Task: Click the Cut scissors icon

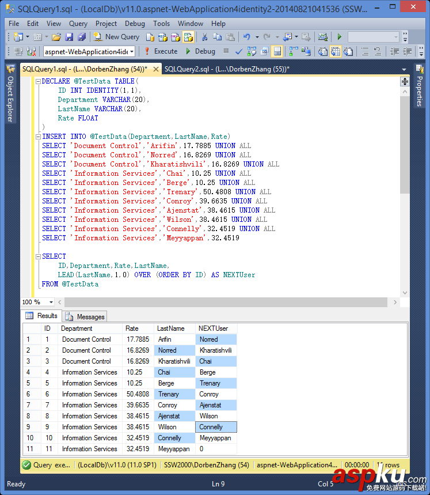Action: click(204, 37)
